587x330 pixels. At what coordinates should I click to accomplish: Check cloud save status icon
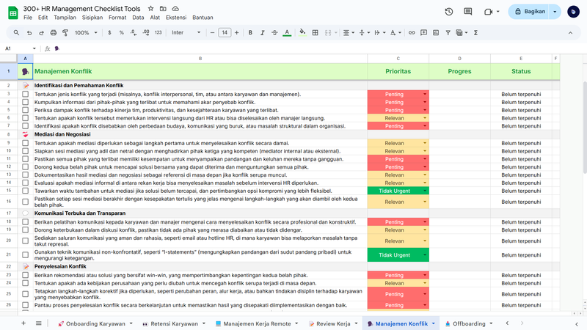coord(175,8)
